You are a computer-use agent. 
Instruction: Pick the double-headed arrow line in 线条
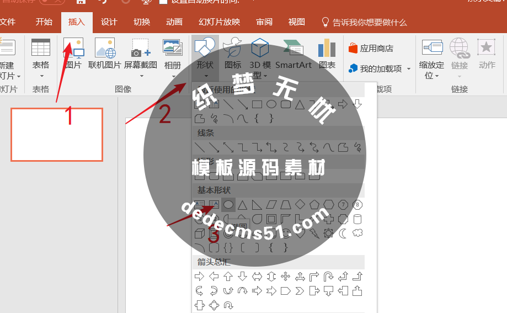coord(228,147)
